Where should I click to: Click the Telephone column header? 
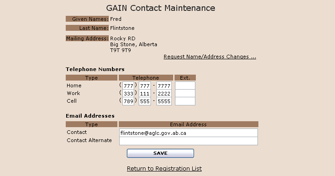point(146,78)
